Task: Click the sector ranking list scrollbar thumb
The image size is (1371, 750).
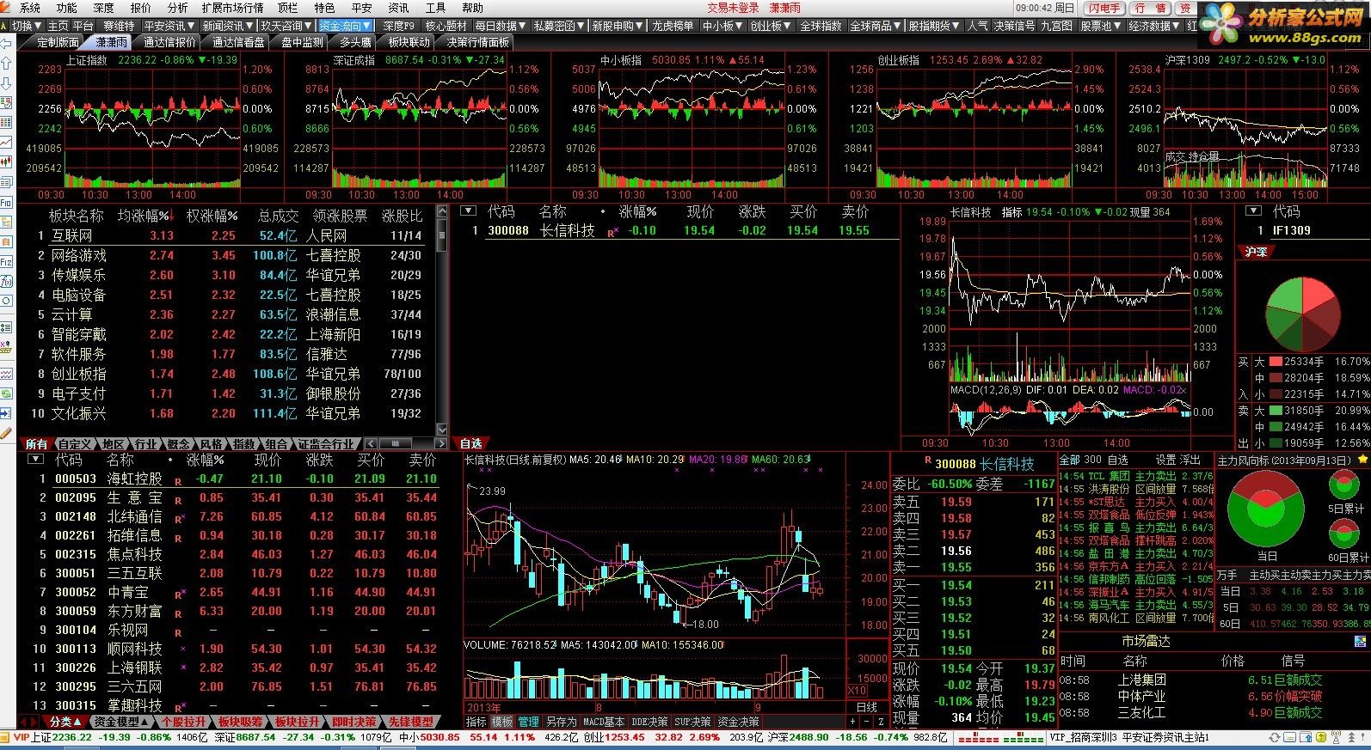Action: tap(442, 235)
